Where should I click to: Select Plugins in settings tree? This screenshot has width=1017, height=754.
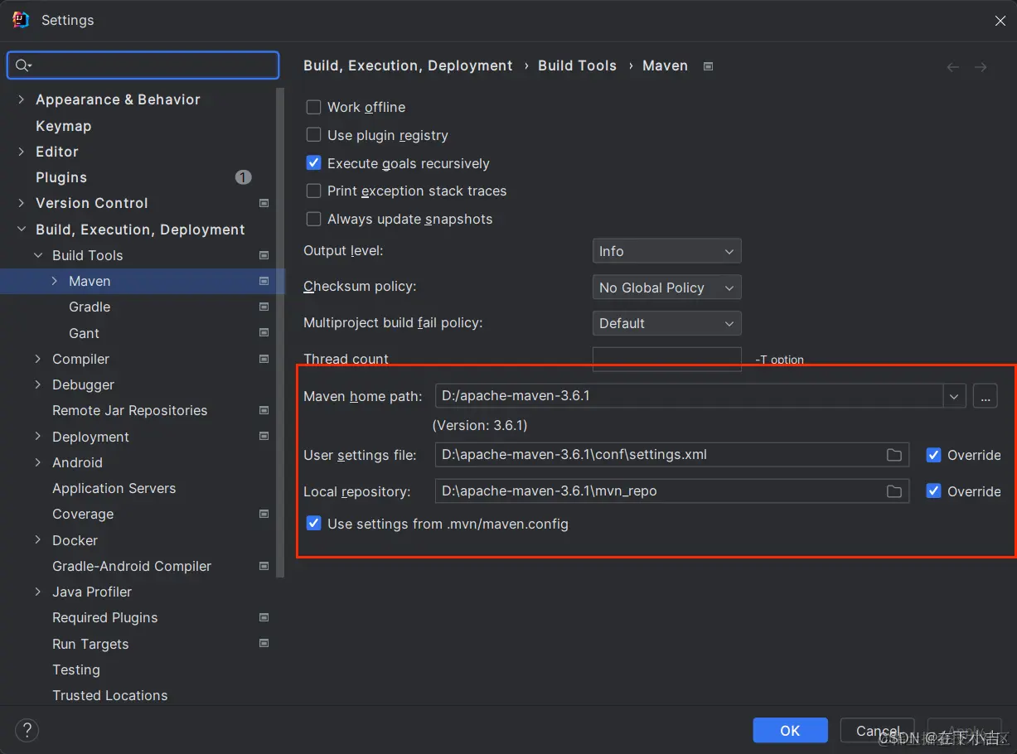61,177
